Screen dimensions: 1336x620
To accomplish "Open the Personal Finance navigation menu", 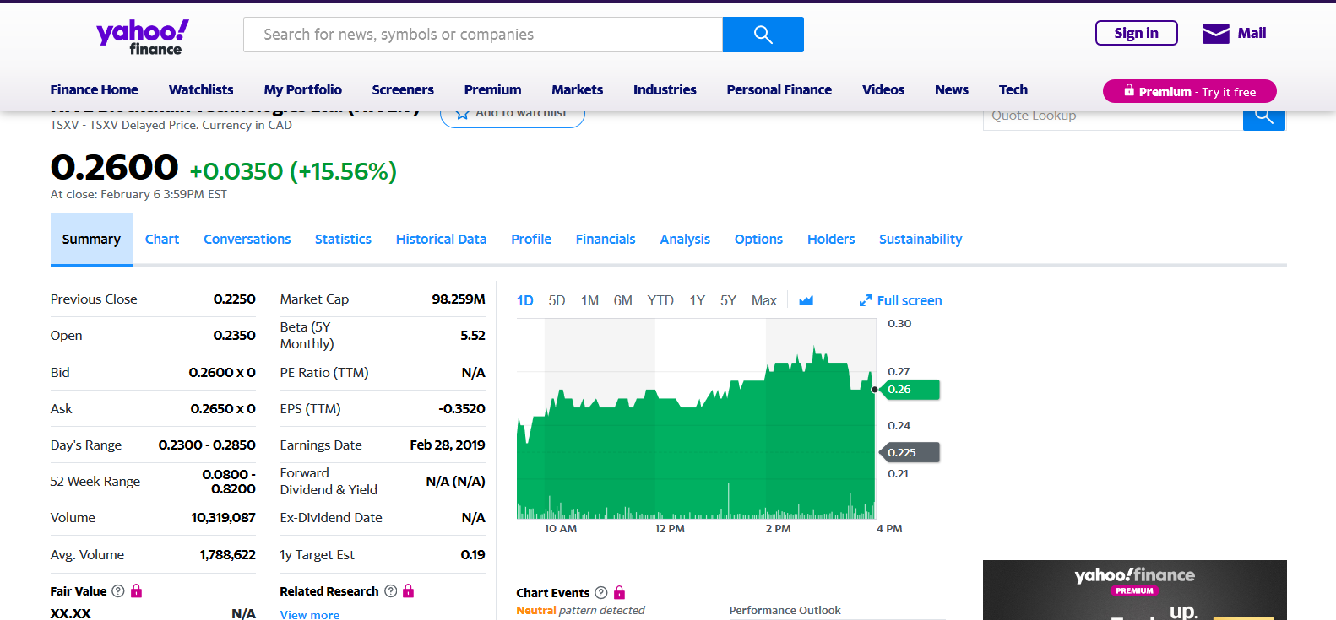I will point(779,90).
